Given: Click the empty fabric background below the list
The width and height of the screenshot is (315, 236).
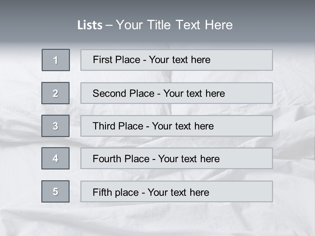Looking at the screenshot, I should pos(157,220).
